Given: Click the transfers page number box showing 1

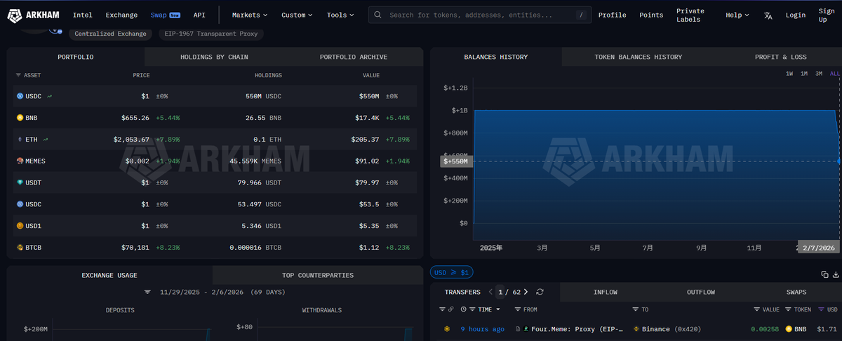Looking at the screenshot, I should click(501, 292).
